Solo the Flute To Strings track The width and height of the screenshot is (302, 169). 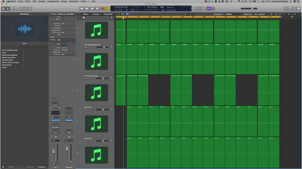click(x=88, y=78)
